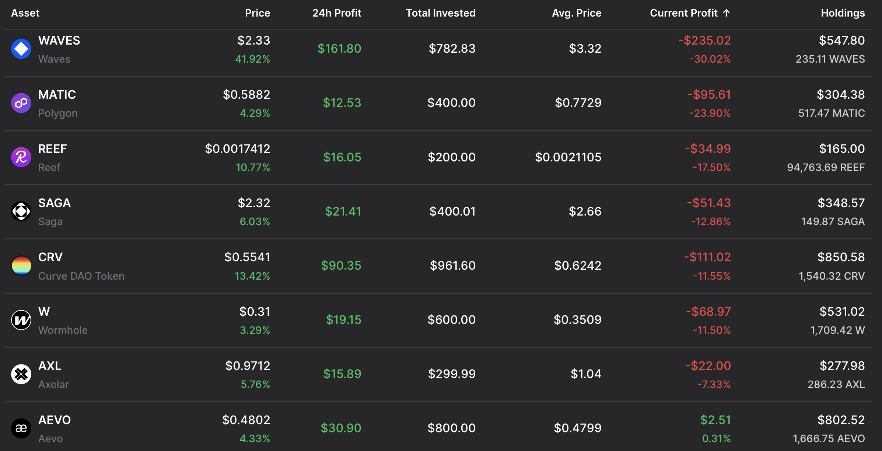Click the Wormhole W coin icon
Screen dimensions: 882x451
point(21,320)
